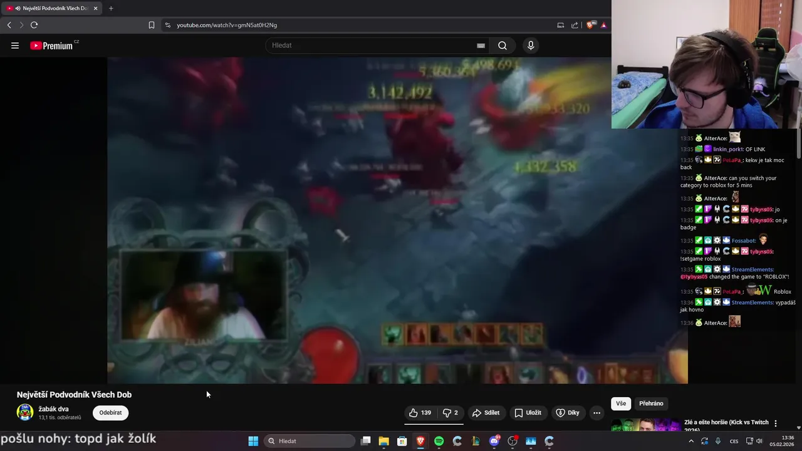
Task: Share the video via Sdílet
Action: 486,413
